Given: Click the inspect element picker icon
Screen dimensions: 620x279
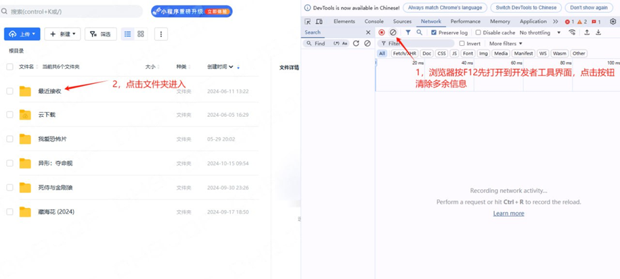Looking at the screenshot, I should pos(308,22).
